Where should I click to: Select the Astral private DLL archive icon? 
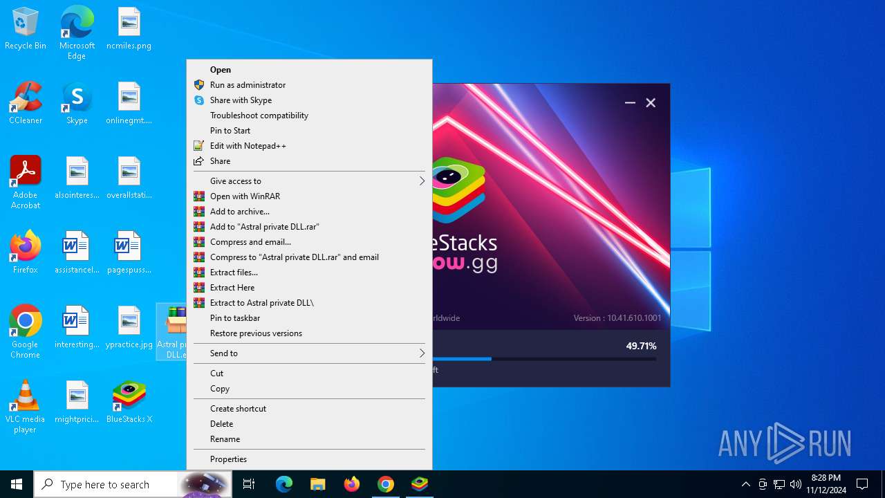point(173,332)
